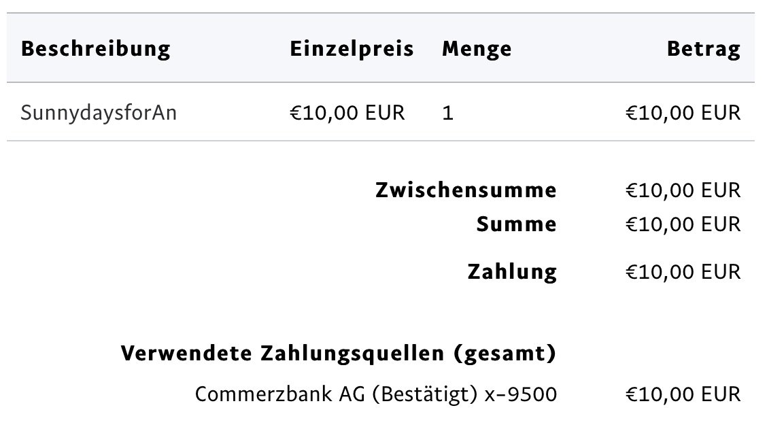Click the Commerzbank payment amount
This screenshot has width=767, height=427.
[x=683, y=394]
